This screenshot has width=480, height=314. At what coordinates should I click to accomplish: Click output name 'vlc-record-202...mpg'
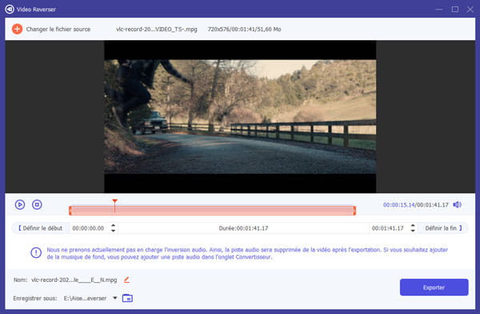(74, 280)
